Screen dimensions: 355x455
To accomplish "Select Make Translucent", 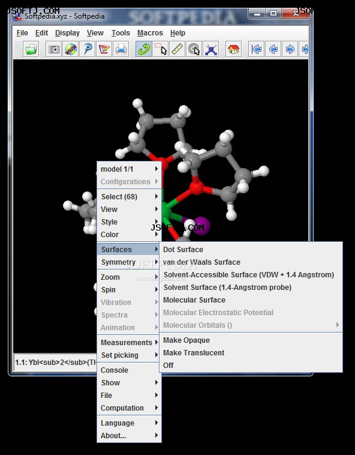I will click(251, 353).
